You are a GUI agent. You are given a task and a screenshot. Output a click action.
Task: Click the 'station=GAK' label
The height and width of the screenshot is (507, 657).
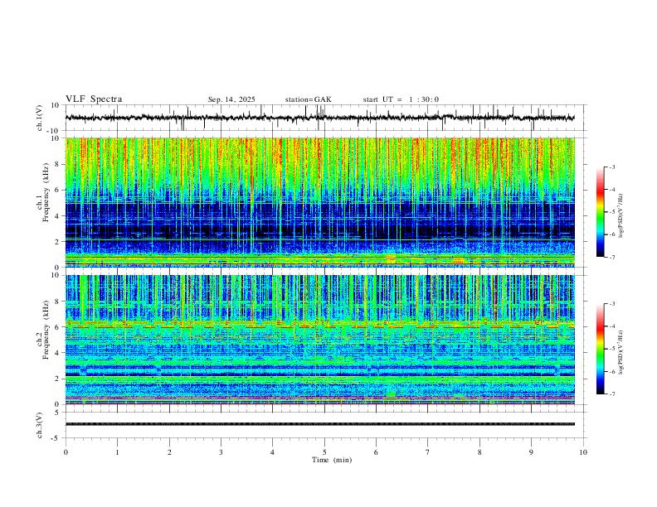click(308, 99)
